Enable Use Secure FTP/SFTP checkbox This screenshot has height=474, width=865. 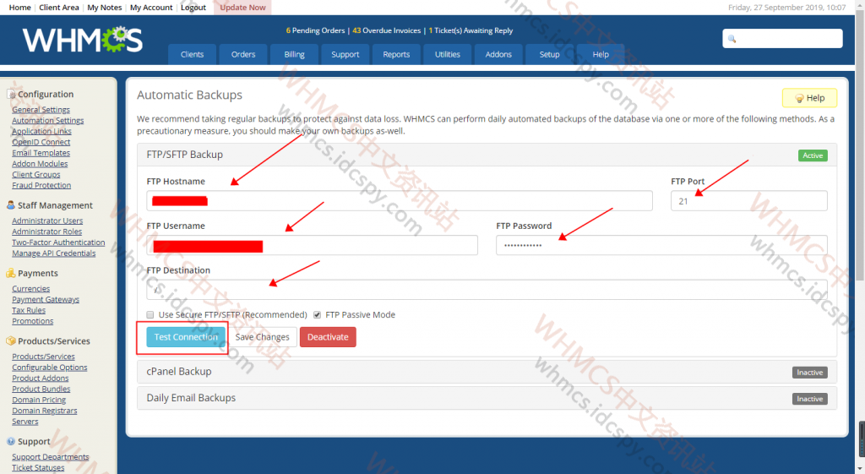click(150, 314)
